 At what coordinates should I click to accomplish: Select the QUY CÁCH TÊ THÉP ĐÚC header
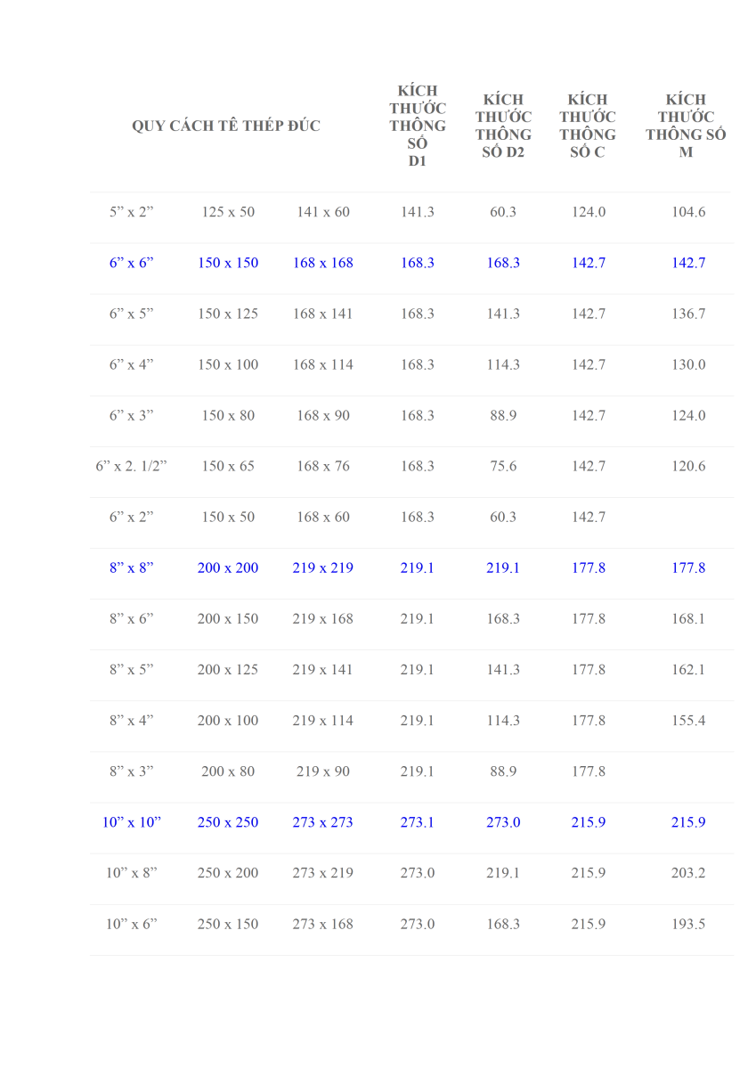tap(226, 126)
